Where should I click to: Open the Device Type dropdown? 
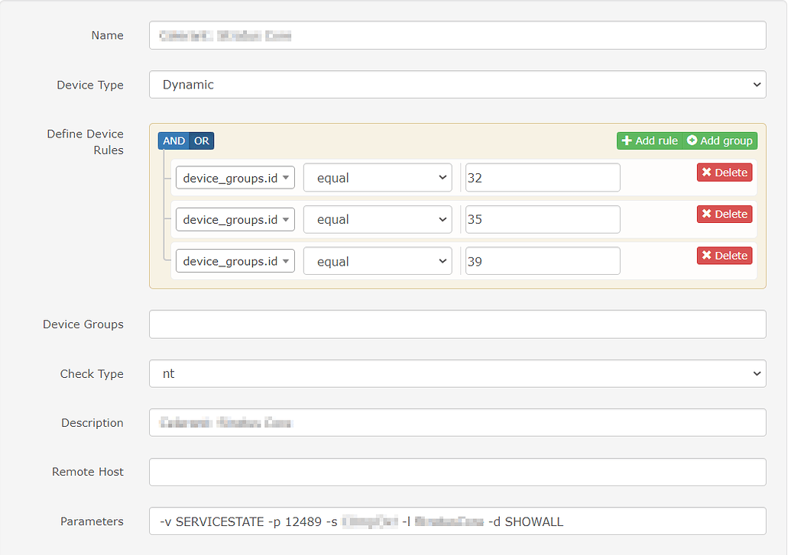pos(459,85)
